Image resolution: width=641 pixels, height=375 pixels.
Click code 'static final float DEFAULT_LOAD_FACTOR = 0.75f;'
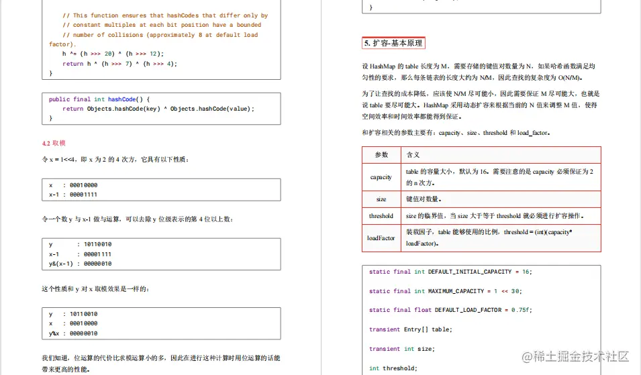450,310
